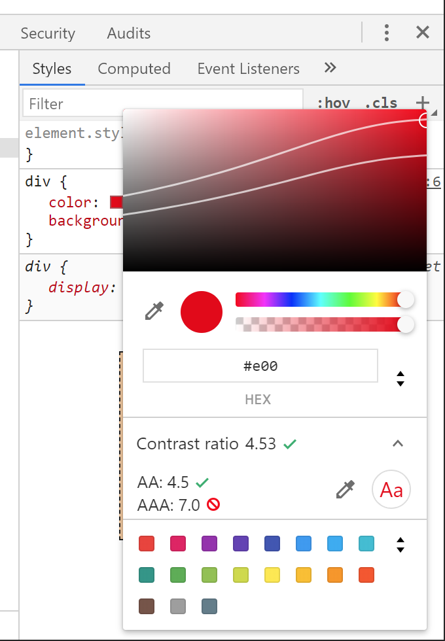Click the color picker eyedropper icon
The width and height of the screenshot is (445, 641).
tap(154, 311)
